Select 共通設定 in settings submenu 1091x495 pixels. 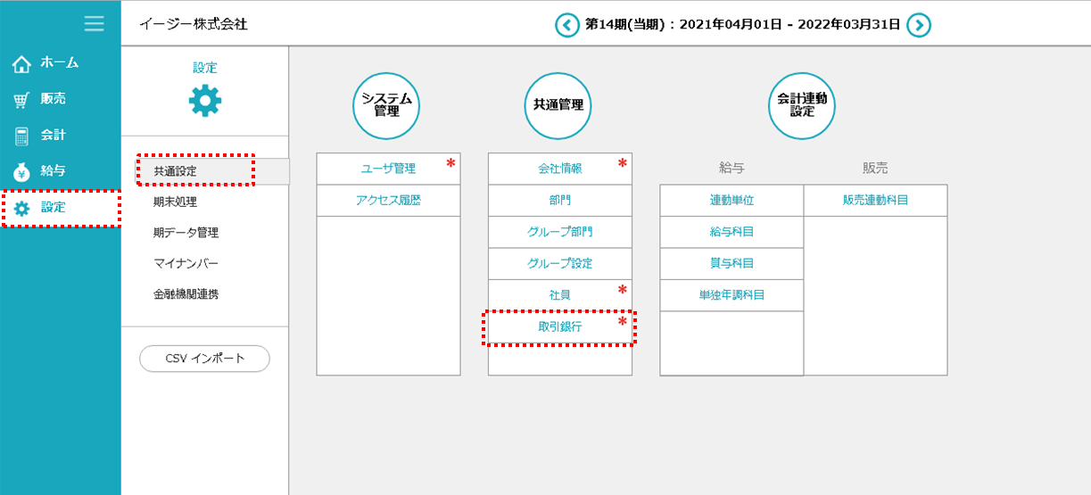(175, 170)
